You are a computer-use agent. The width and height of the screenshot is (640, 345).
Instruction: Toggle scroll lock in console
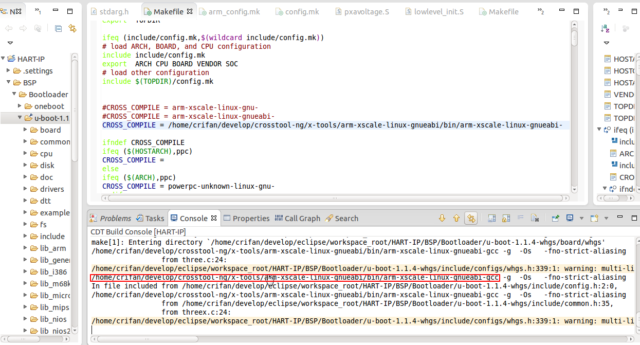[506, 219]
